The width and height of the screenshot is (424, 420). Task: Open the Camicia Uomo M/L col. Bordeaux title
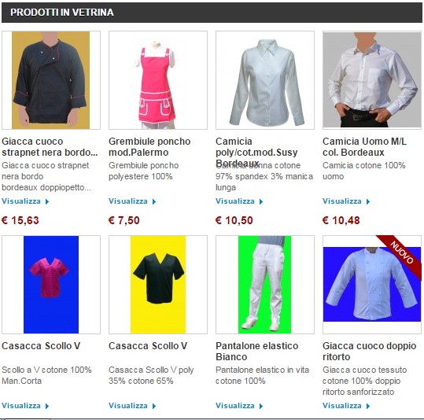point(364,147)
